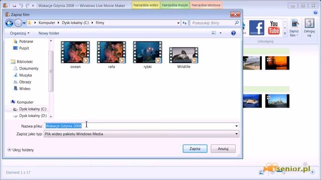This screenshot has width=321, height=180.
Task: Click the ribbon help icon in Movie Maker
Action: point(315,12)
